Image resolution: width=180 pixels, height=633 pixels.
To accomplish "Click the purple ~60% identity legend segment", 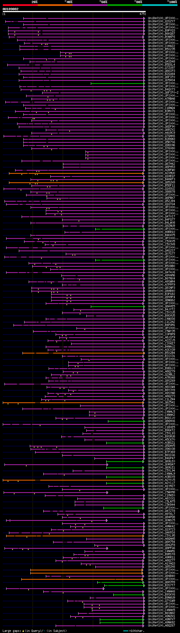I will click(x=90, y=5).
